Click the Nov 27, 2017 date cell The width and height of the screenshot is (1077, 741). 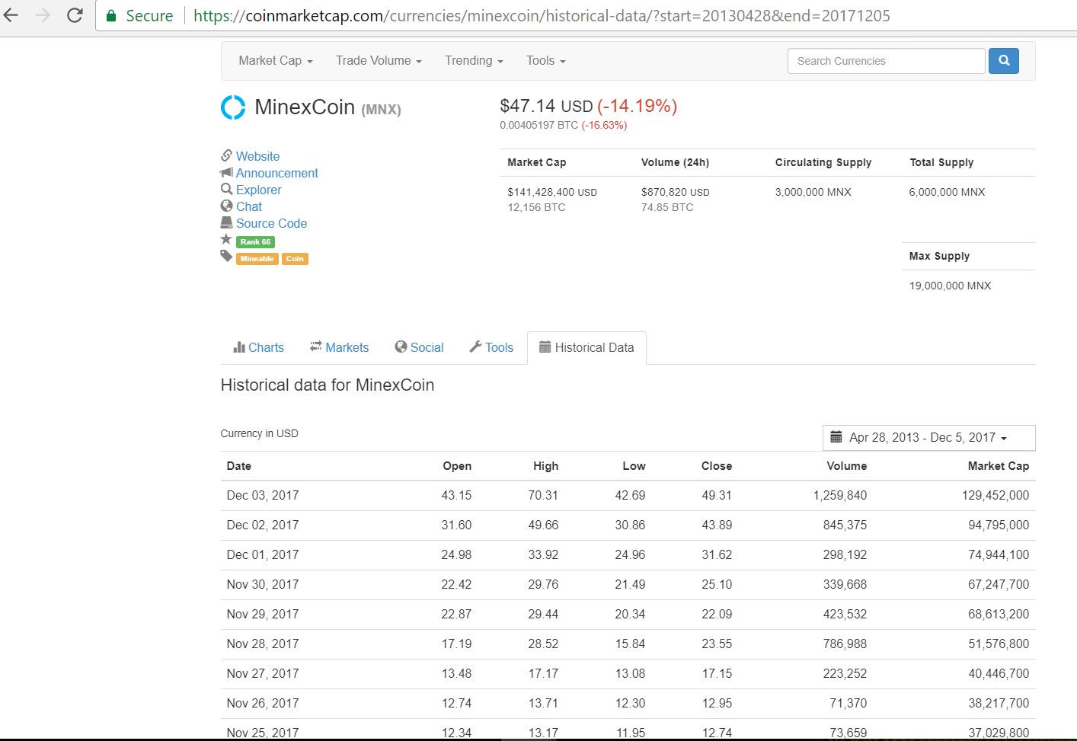(263, 673)
